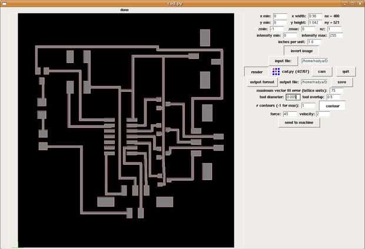The image size is (365, 249).
Task: Click the quit button
Action: pos(346,72)
